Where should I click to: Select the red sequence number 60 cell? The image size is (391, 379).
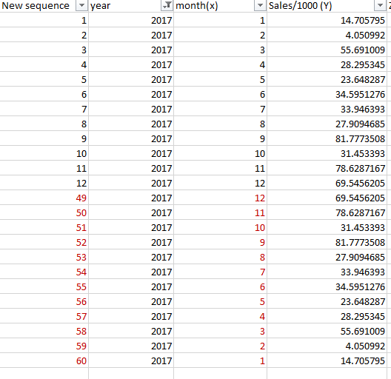pyautogui.click(x=44, y=360)
